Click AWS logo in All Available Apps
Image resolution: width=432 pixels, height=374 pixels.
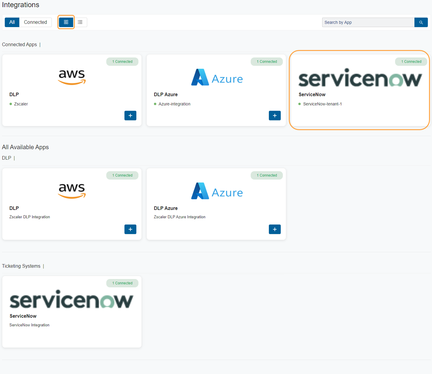point(72,191)
